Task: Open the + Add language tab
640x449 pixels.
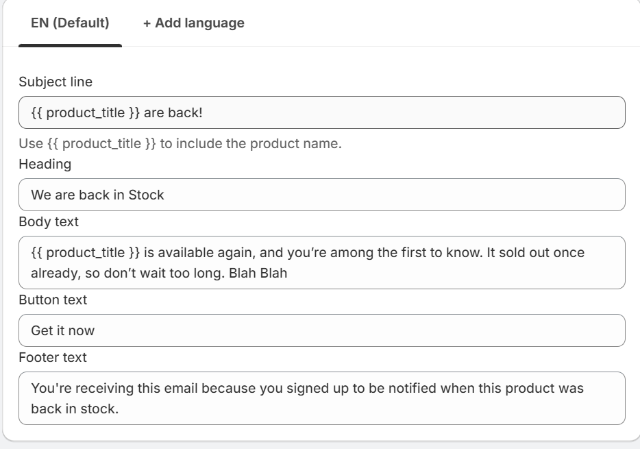Action: click(194, 23)
